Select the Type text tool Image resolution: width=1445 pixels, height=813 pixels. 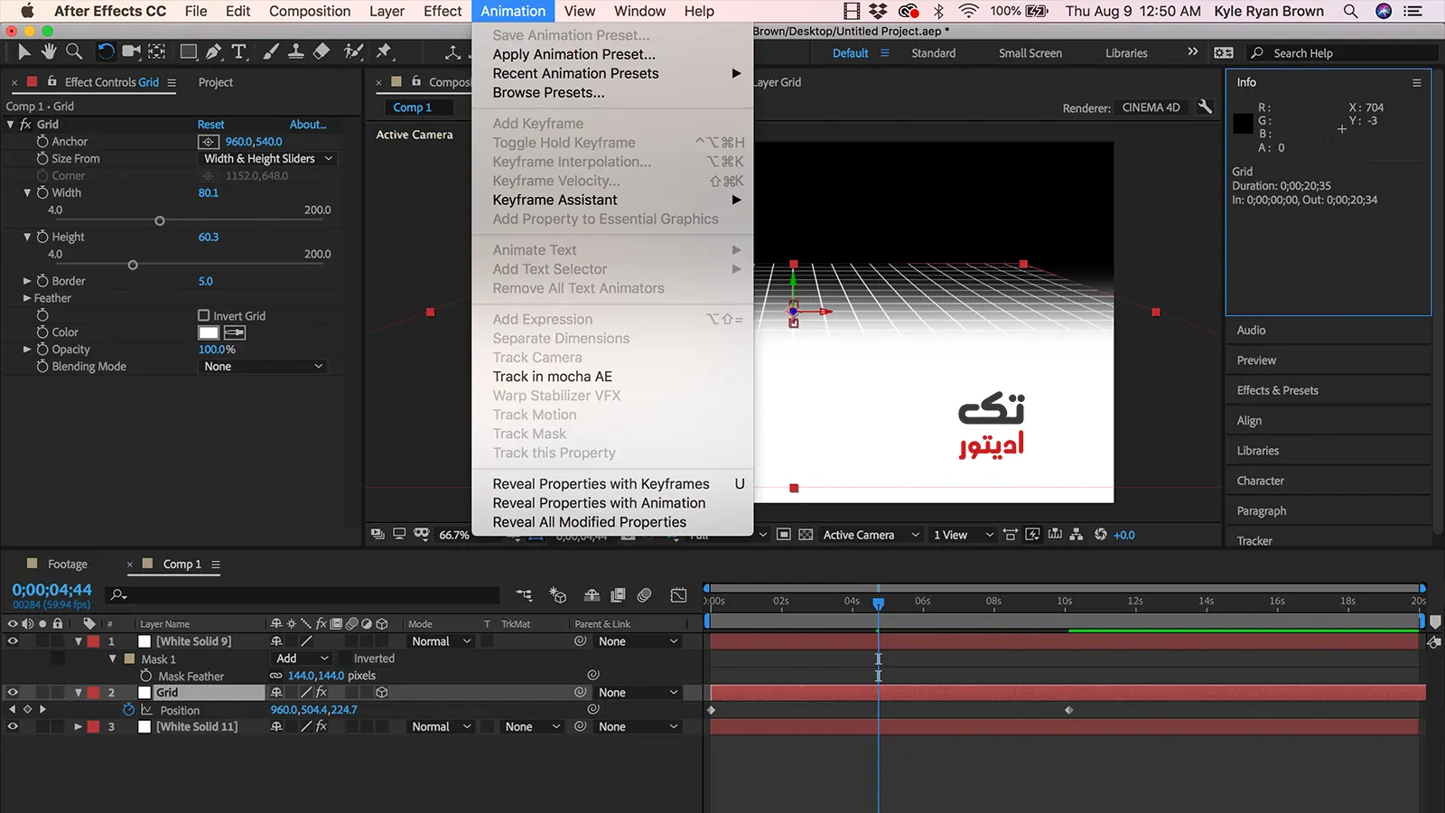(239, 52)
